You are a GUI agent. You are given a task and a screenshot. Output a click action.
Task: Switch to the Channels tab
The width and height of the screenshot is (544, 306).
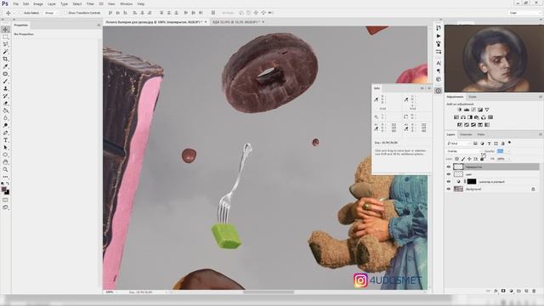pyautogui.click(x=466, y=134)
